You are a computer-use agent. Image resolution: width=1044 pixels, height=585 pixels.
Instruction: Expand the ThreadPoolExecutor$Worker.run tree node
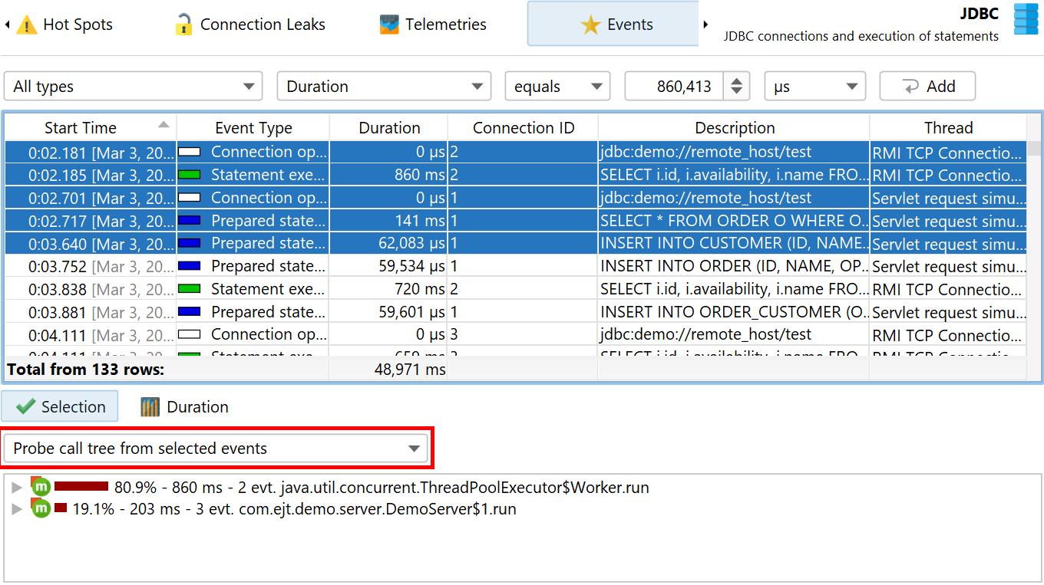click(x=17, y=488)
